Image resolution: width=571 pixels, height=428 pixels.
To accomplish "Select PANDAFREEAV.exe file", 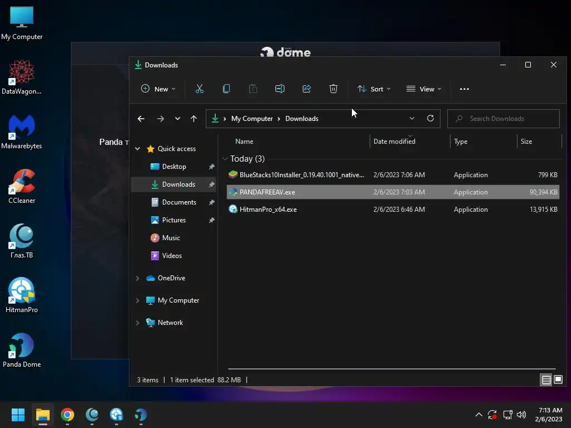I will (x=393, y=192).
